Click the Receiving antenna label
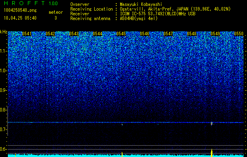The width and height of the screenshot is (247, 157). point(90,18)
